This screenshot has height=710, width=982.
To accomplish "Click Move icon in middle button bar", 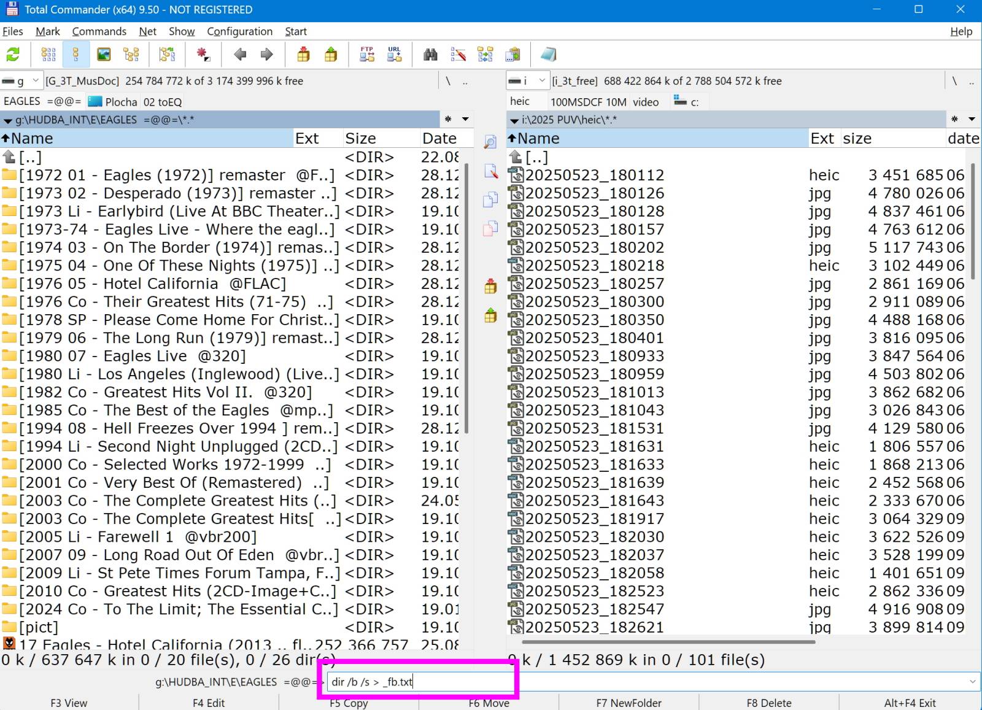I will (490, 228).
